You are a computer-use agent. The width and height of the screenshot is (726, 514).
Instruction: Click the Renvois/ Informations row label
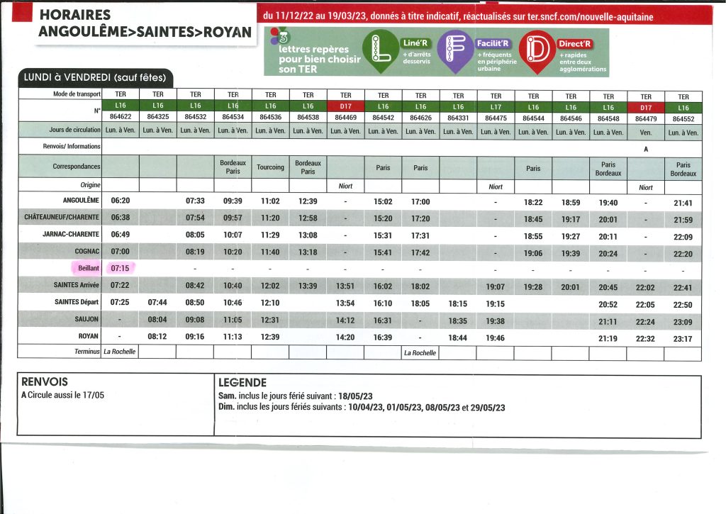[x=72, y=146]
